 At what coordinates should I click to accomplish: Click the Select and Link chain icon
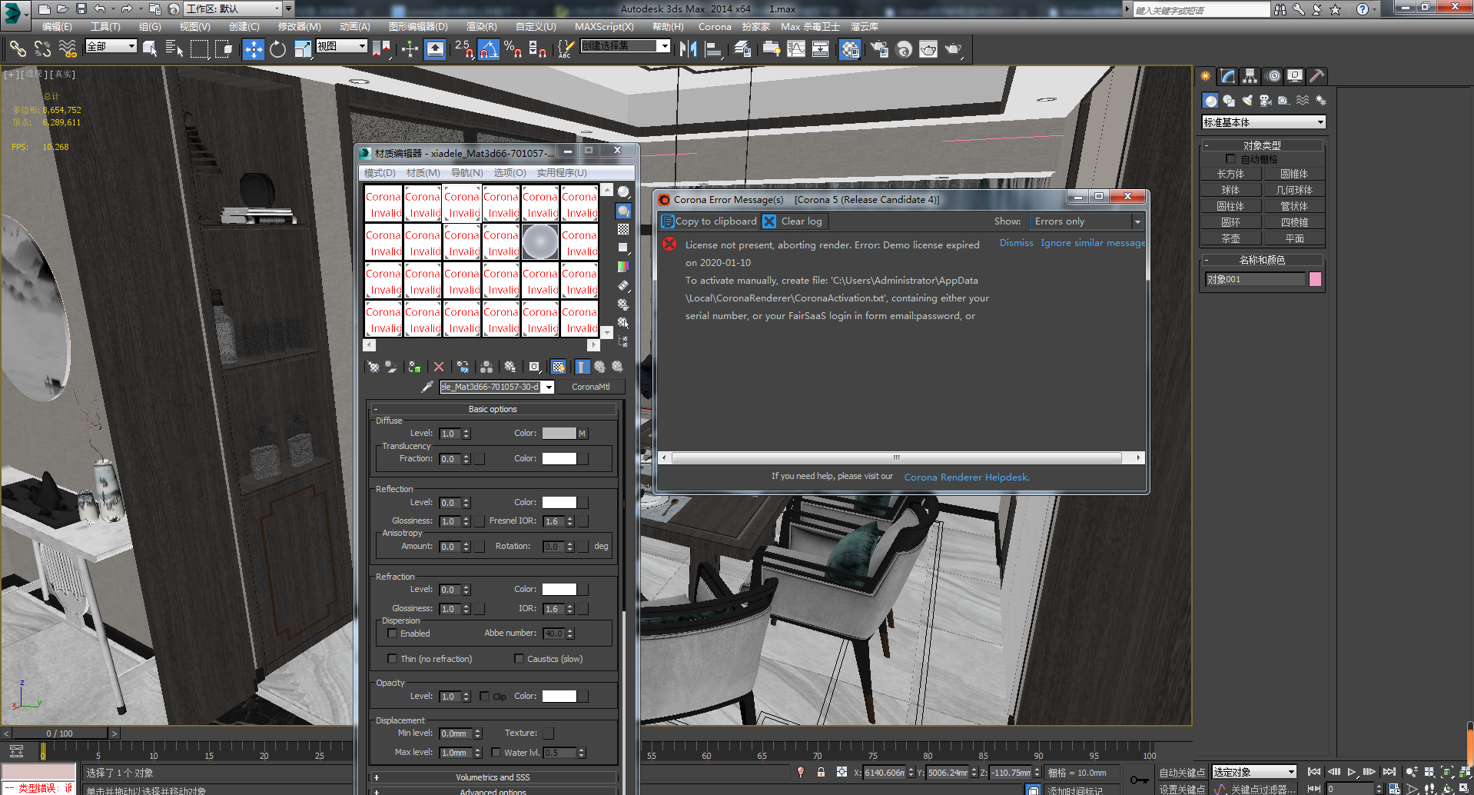(x=18, y=49)
